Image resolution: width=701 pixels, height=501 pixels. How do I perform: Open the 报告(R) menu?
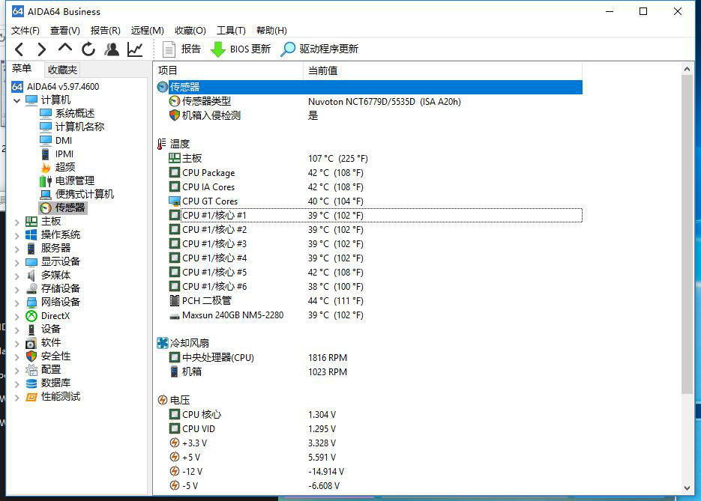click(x=105, y=31)
